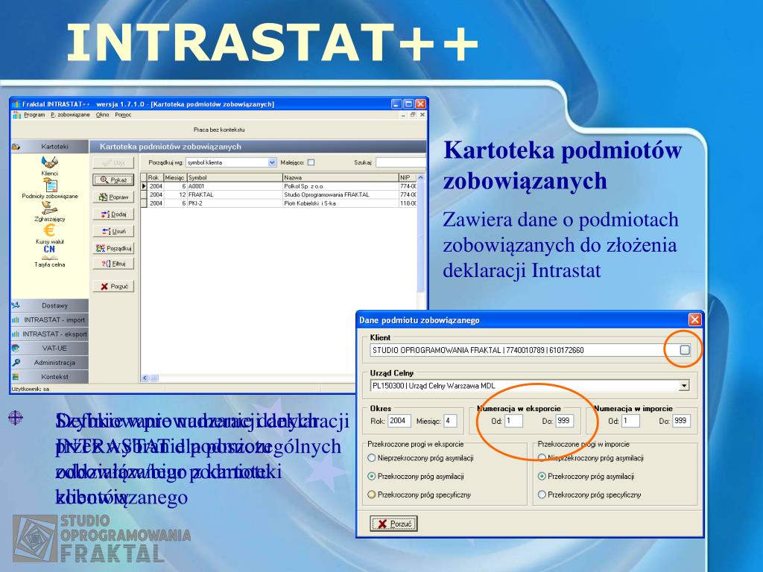Select the Studio Oprogramowania FRAKTAL row
The width and height of the screenshot is (763, 572).
[279, 194]
